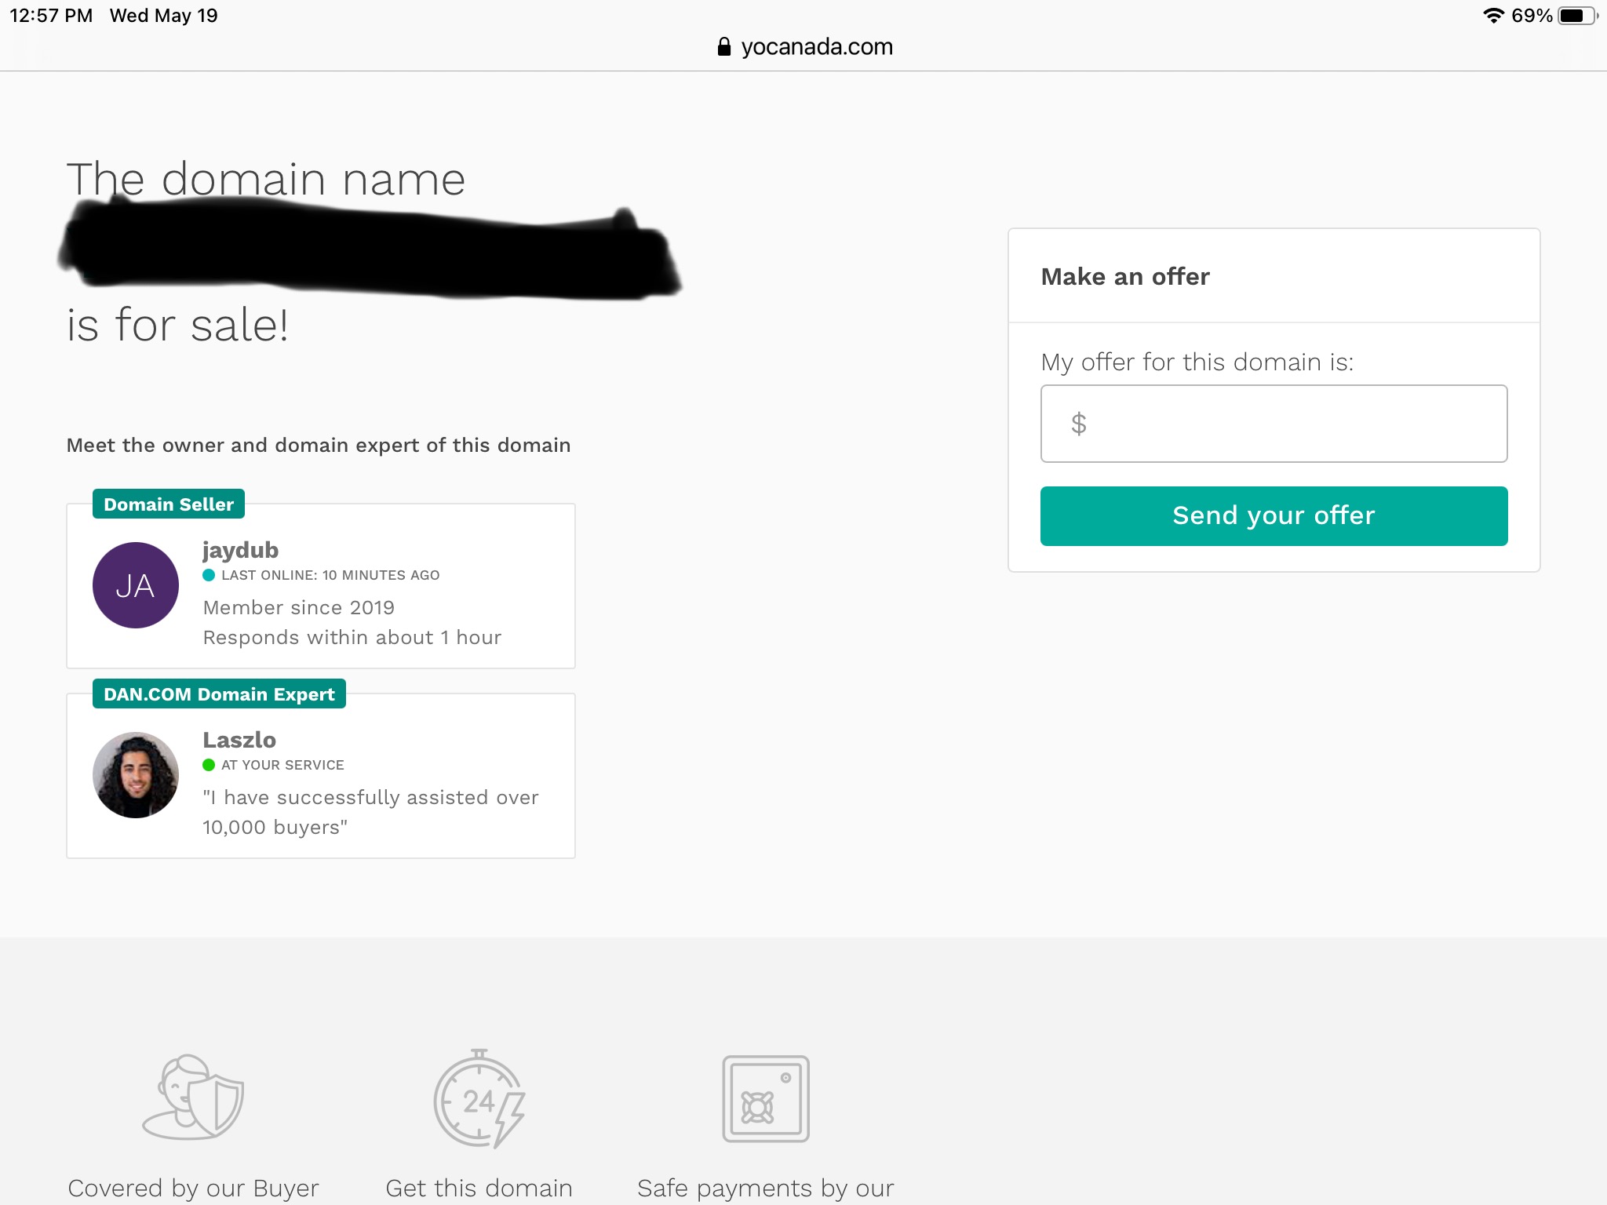
Task: Tap the lock icon beside yocanada.com
Action: pos(724,47)
